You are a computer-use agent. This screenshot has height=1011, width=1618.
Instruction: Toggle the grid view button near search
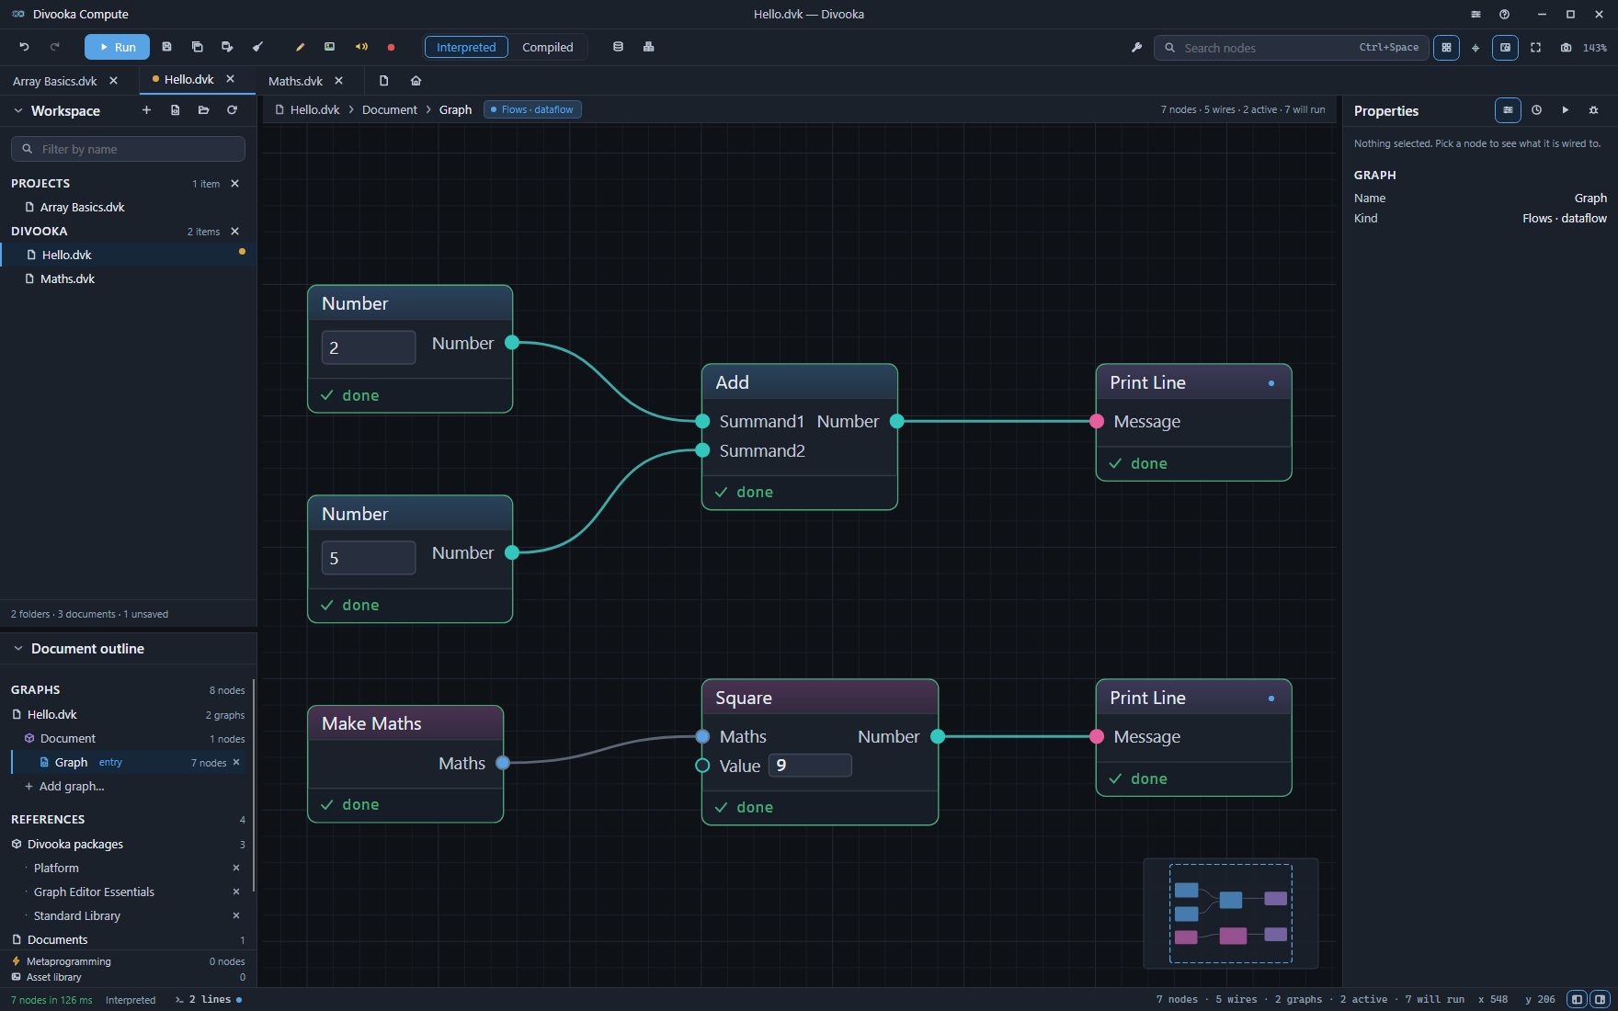(x=1446, y=47)
